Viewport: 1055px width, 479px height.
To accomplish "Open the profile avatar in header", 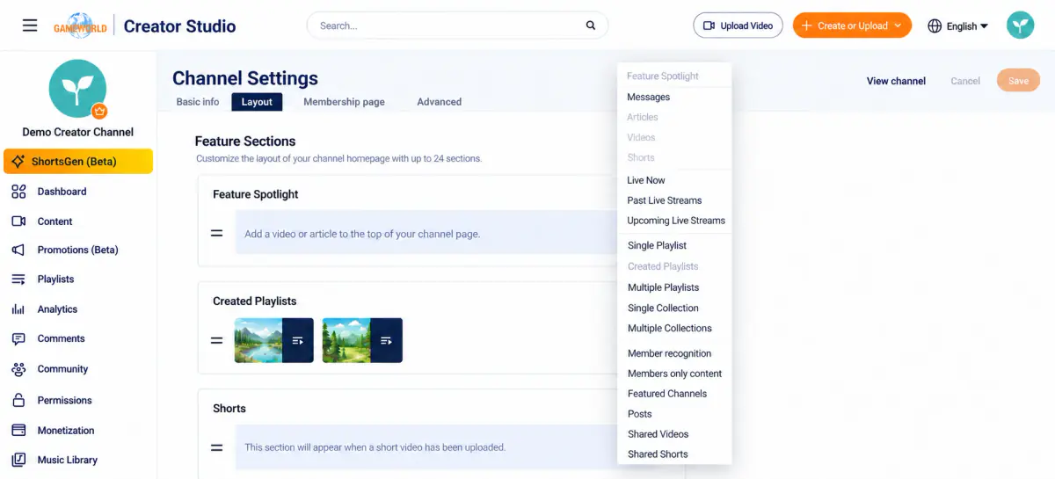I will [x=1020, y=25].
